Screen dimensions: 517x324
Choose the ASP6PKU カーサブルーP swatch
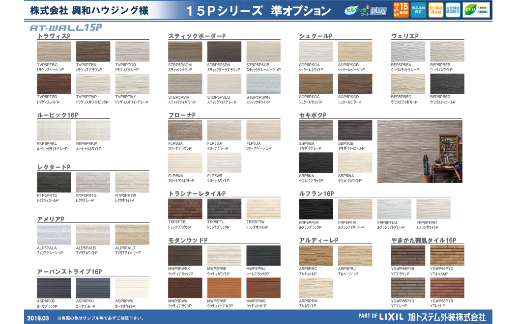tap(93, 288)
